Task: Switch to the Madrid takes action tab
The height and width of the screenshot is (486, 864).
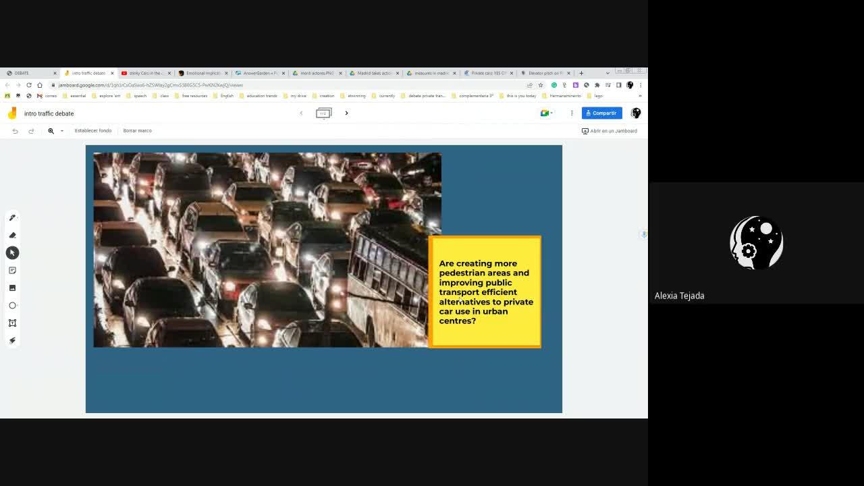Action: (374, 73)
